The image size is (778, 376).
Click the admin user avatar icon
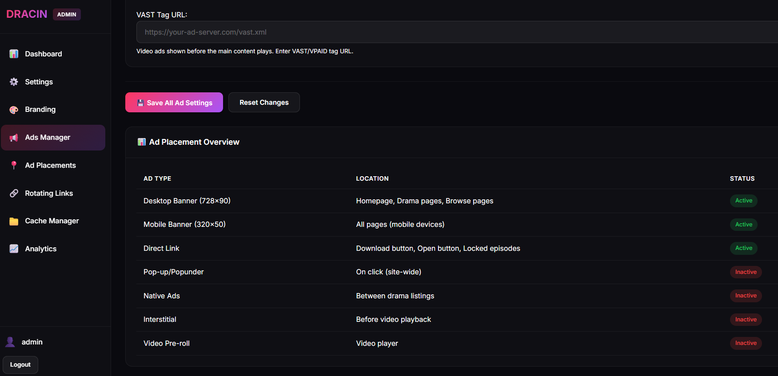(x=10, y=342)
